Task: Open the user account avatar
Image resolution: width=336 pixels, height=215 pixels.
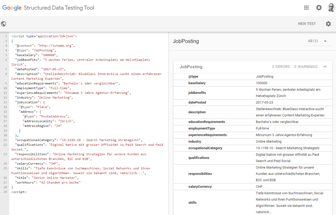Action: [331, 8]
